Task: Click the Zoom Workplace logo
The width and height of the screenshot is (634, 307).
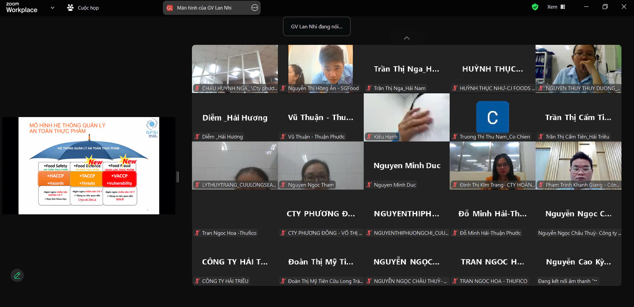Action: [x=21, y=8]
